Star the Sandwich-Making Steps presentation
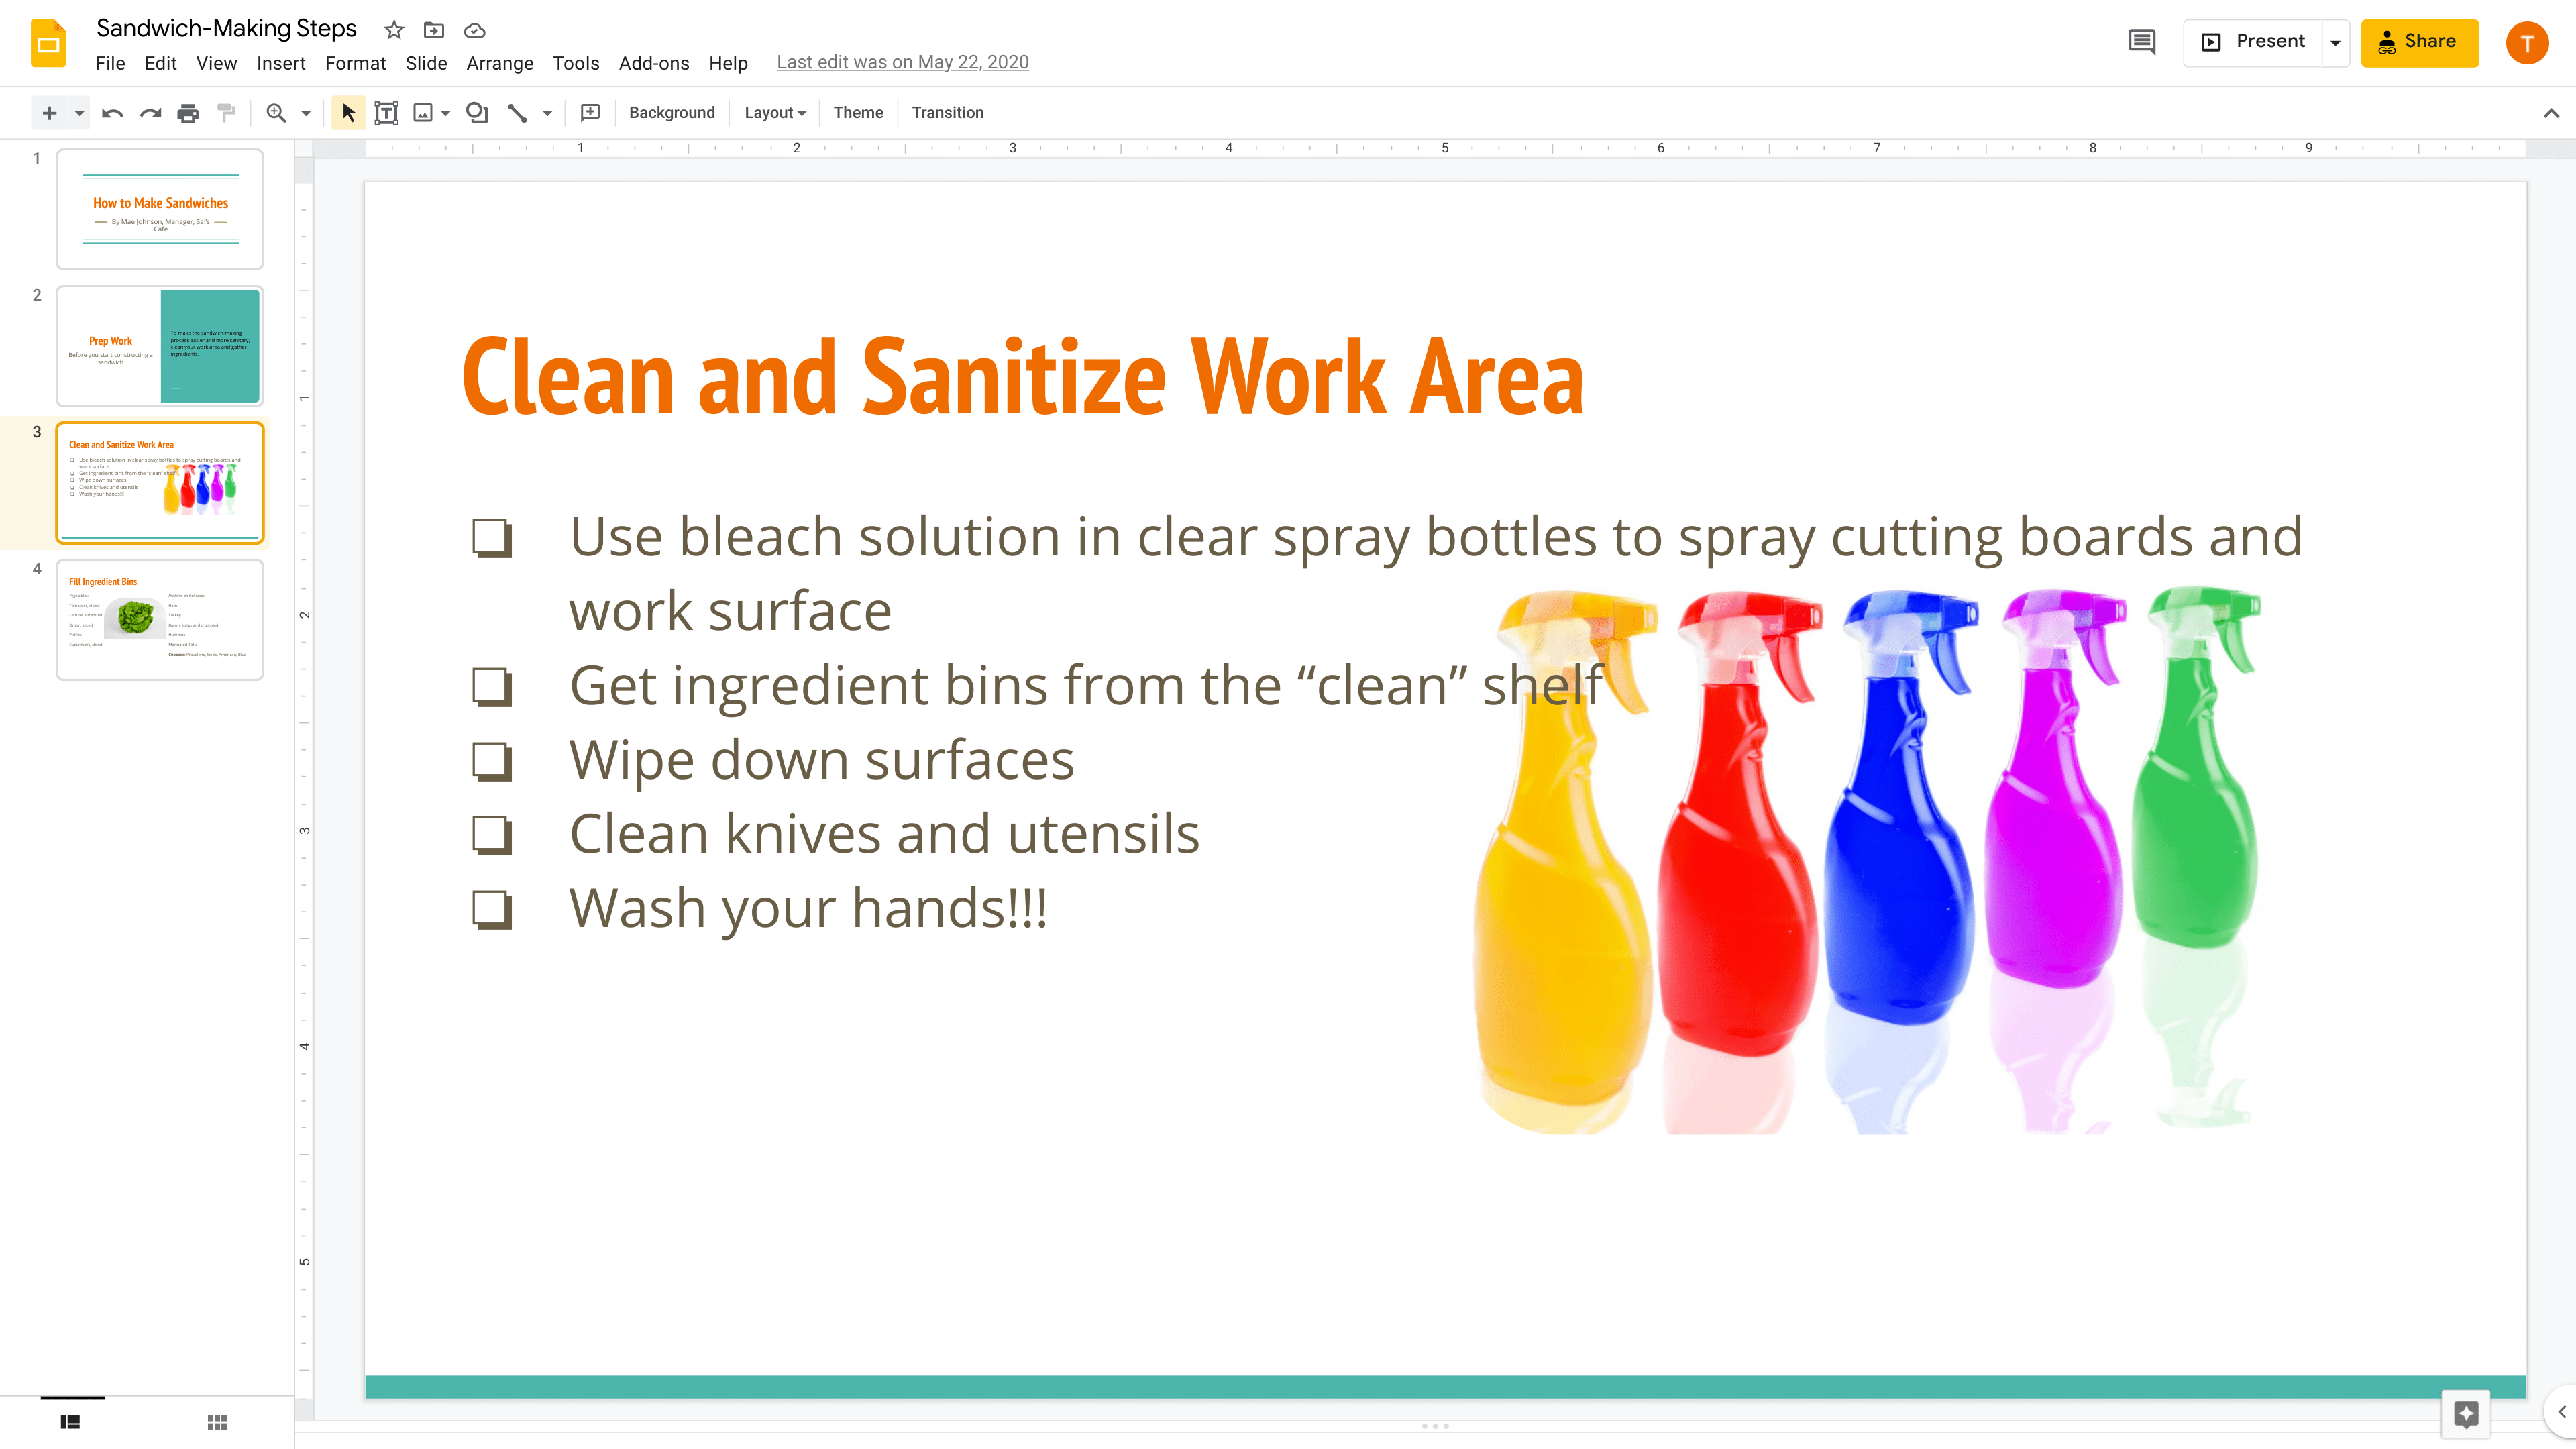Screen dimensions: 2576x1449 tap(394, 30)
